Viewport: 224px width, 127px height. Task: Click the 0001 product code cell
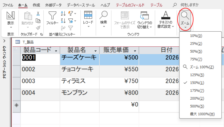point(40,60)
